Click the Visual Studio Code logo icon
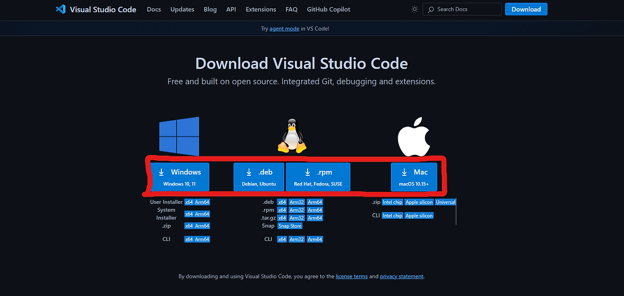 [60, 9]
